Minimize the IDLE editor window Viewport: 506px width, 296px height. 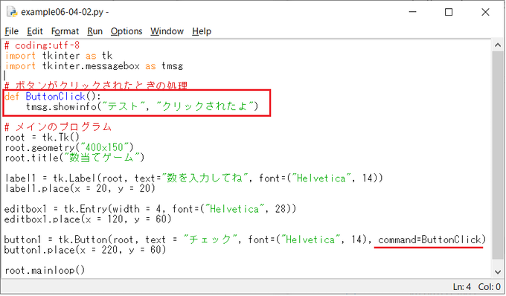click(x=412, y=12)
